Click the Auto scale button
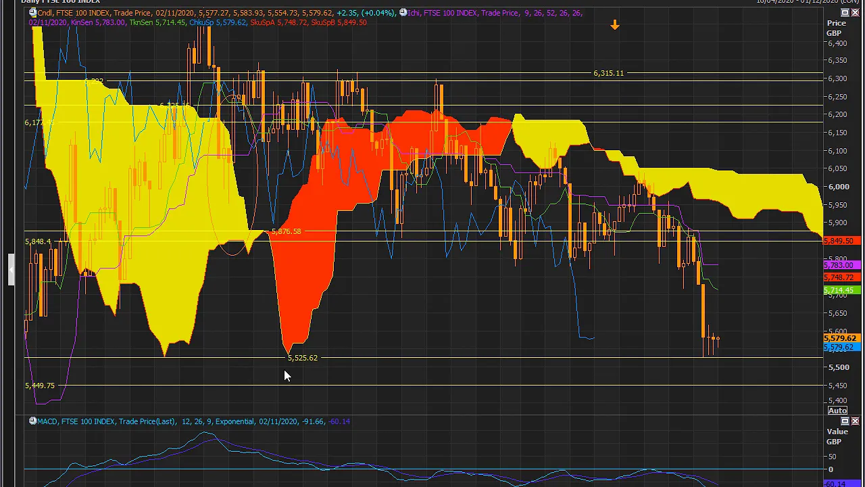The width and height of the screenshot is (865, 487). point(837,411)
